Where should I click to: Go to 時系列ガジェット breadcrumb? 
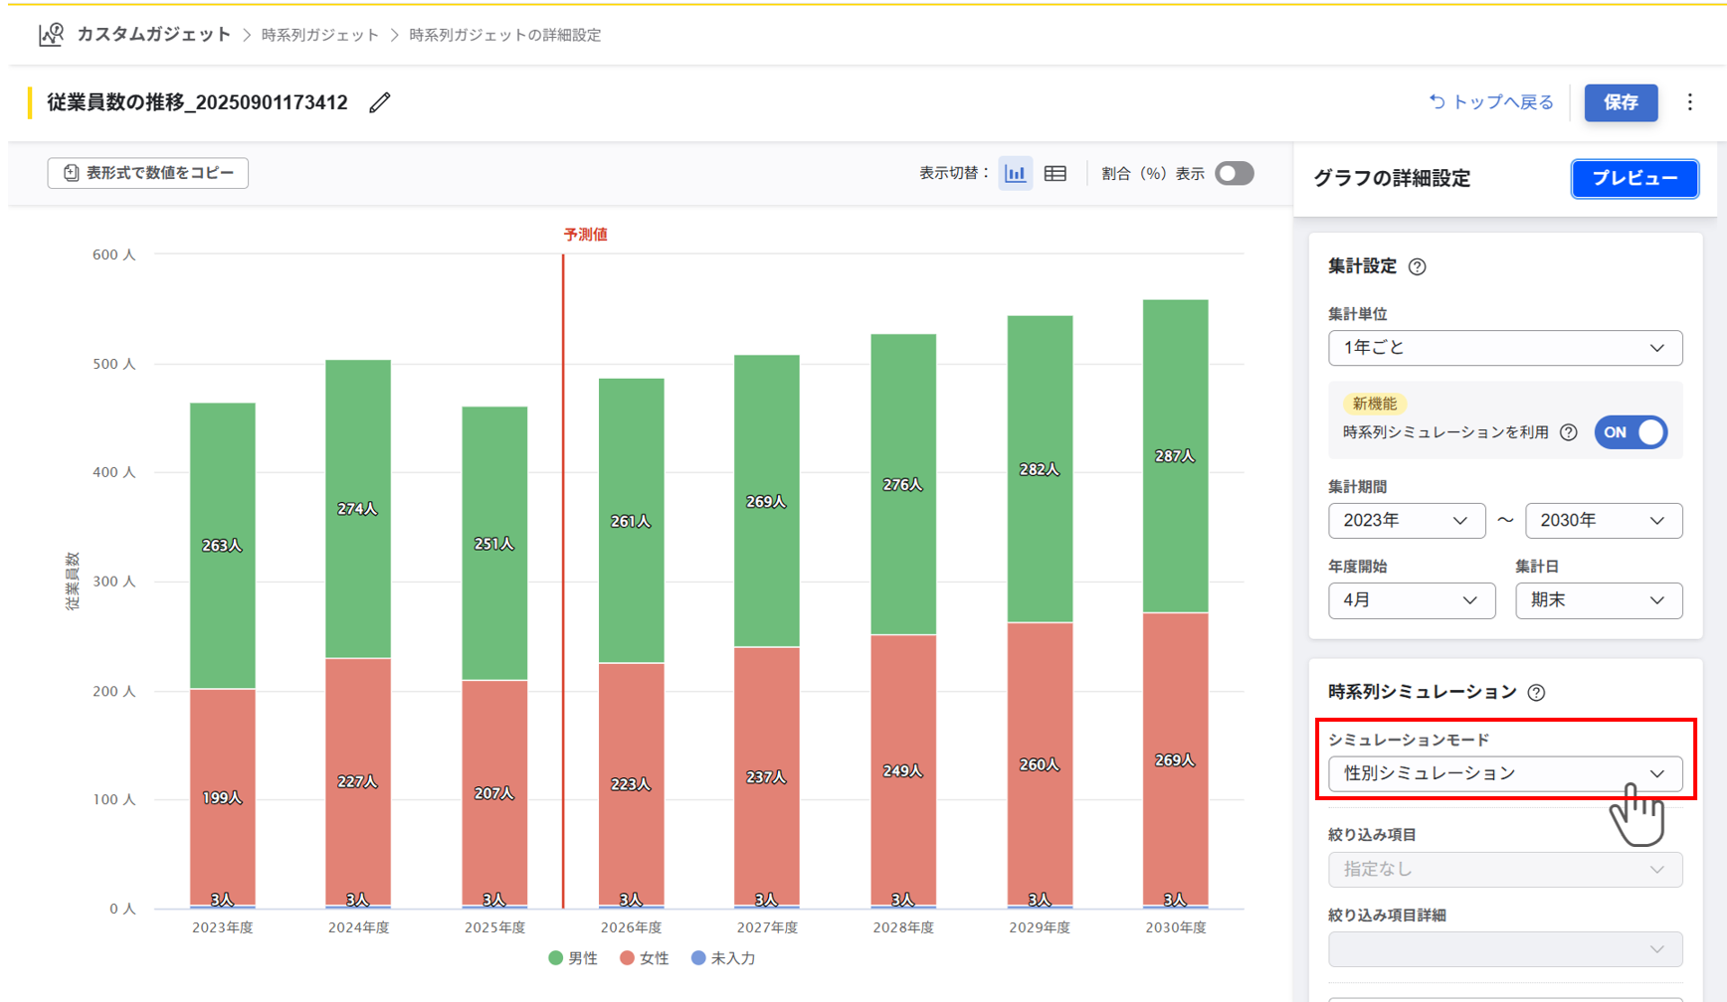point(319,35)
